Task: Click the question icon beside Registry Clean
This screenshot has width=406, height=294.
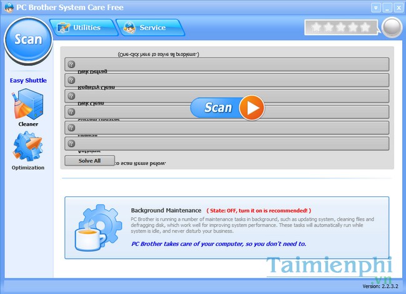Action: (71, 80)
